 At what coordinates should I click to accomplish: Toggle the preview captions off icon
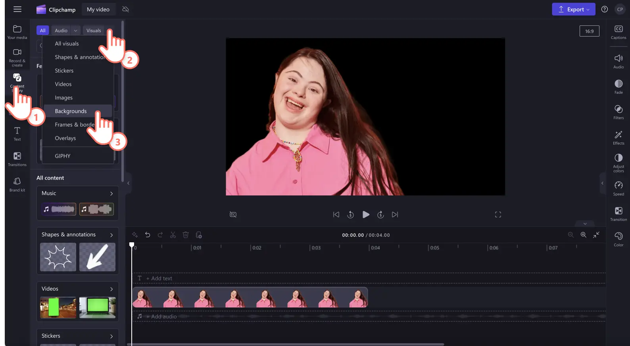click(x=233, y=215)
